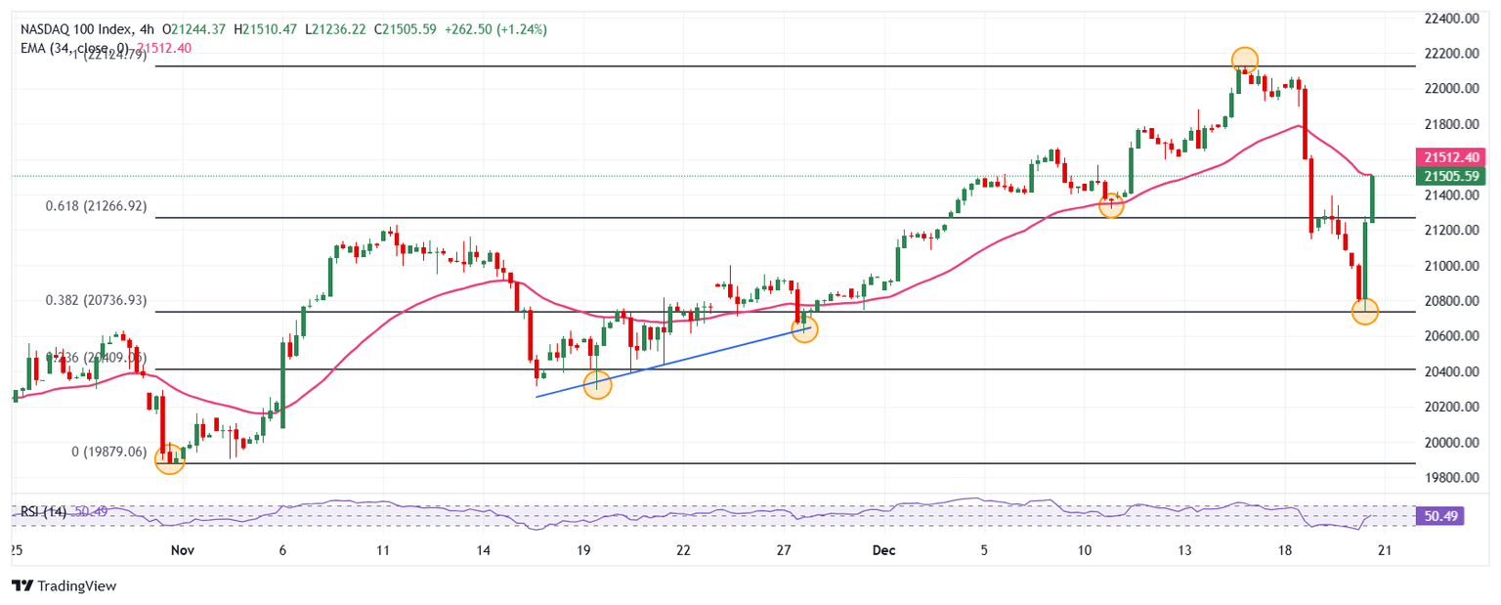This screenshot has width=1501, height=605.
Task: Select the 0.382 (20736.93) Fibonacci label
Action: click(x=96, y=300)
